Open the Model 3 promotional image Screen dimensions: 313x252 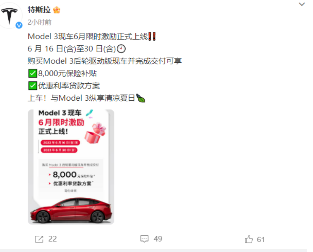tap(71, 167)
